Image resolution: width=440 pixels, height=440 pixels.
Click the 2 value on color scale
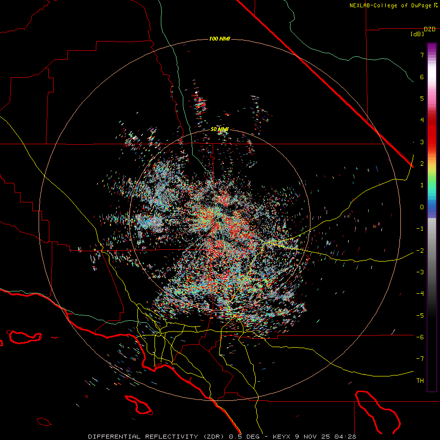pyautogui.click(x=422, y=164)
